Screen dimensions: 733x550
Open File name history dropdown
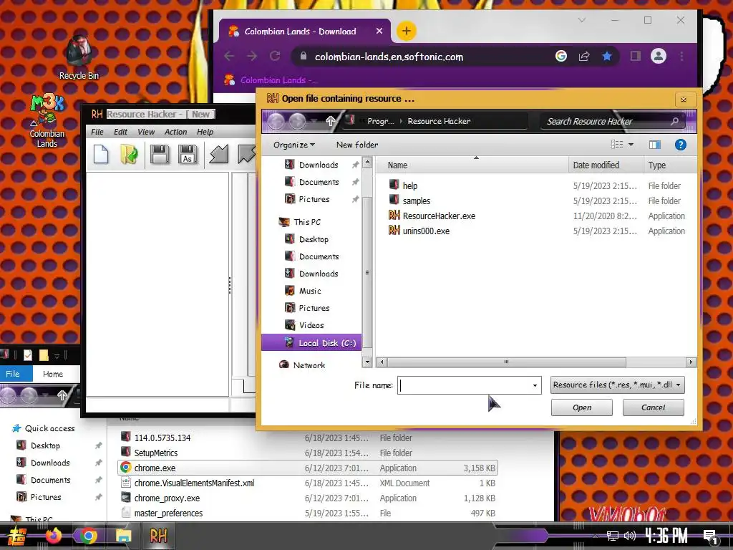point(535,385)
